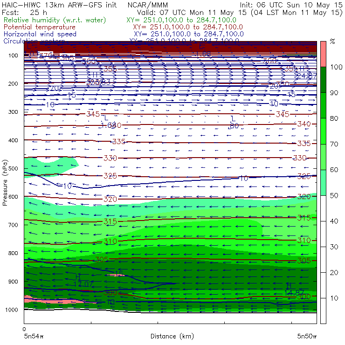Select the 'Valid: 07 UTC Mon 11 May 15' text
The width and height of the screenshot is (345, 345).
click(x=192, y=12)
